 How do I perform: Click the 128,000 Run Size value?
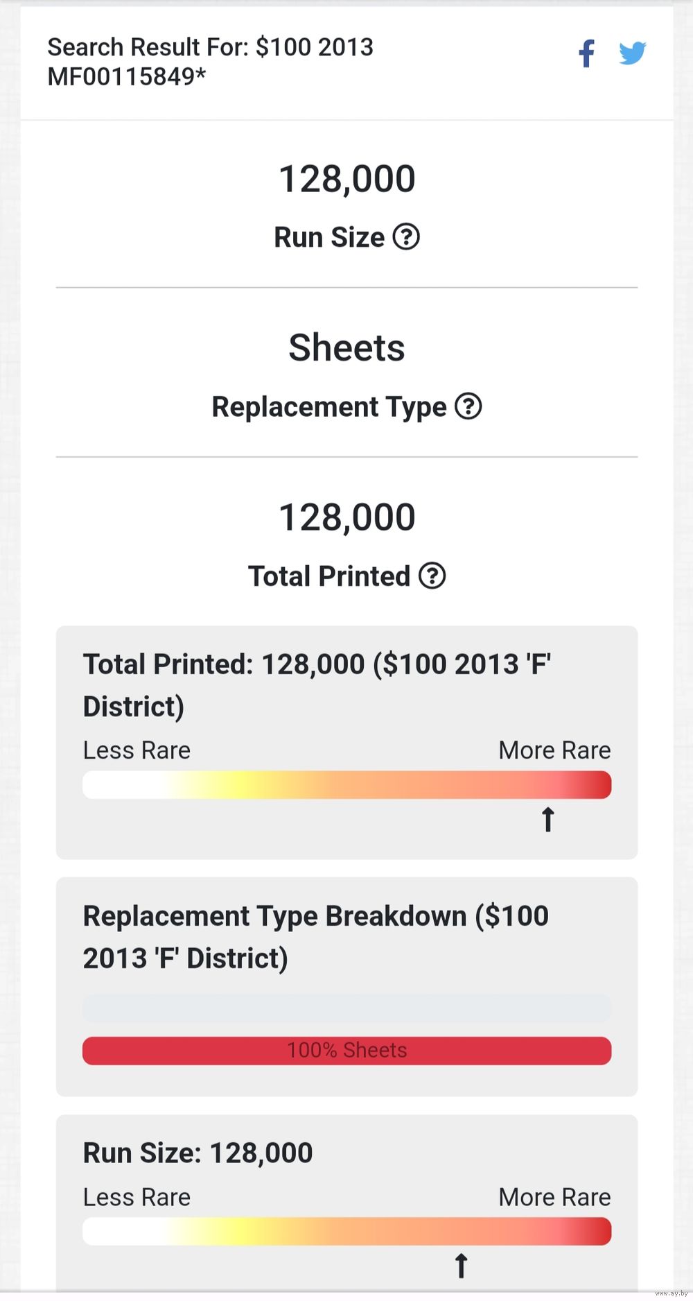(346, 179)
